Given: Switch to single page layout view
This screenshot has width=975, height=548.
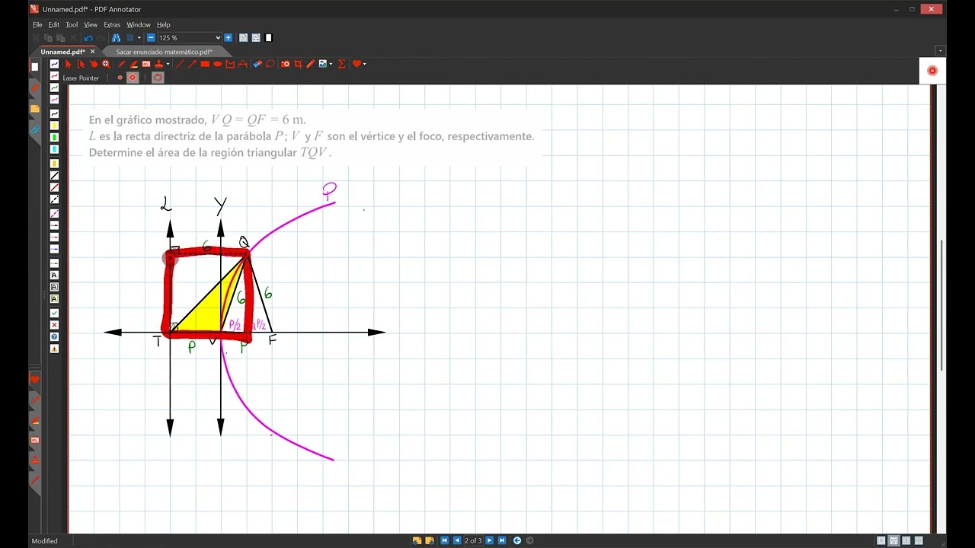Looking at the screenshot, I should (881, 540).
